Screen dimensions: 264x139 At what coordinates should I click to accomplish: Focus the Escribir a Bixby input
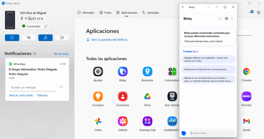point(212,133)
